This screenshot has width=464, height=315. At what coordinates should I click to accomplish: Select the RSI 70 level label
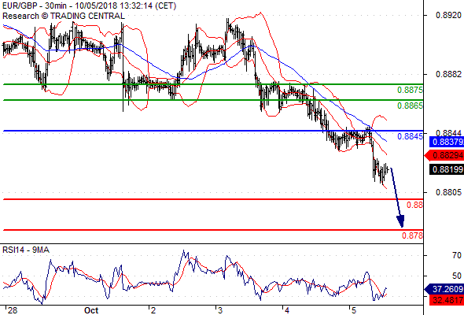(x=457, y=255)
